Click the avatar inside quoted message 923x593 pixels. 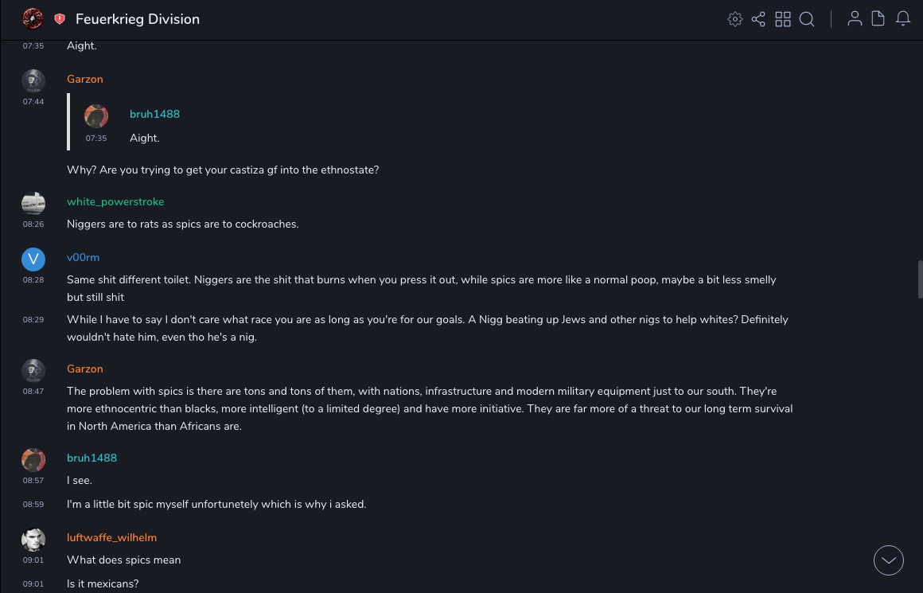(96, 116)
